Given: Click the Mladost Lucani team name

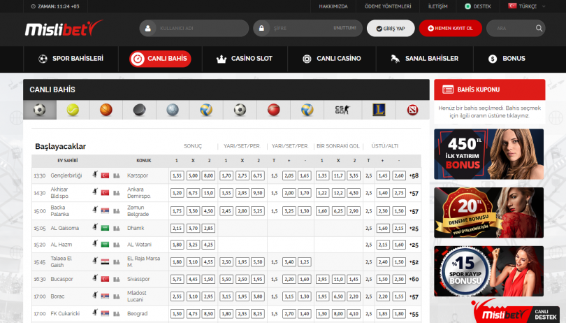Looking at the screenshot, I should click(137, 296).
